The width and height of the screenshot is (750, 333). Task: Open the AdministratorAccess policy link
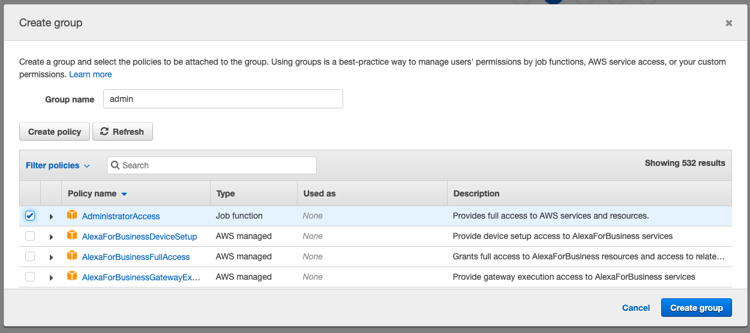pyautogui.click(x=121, y=216)
